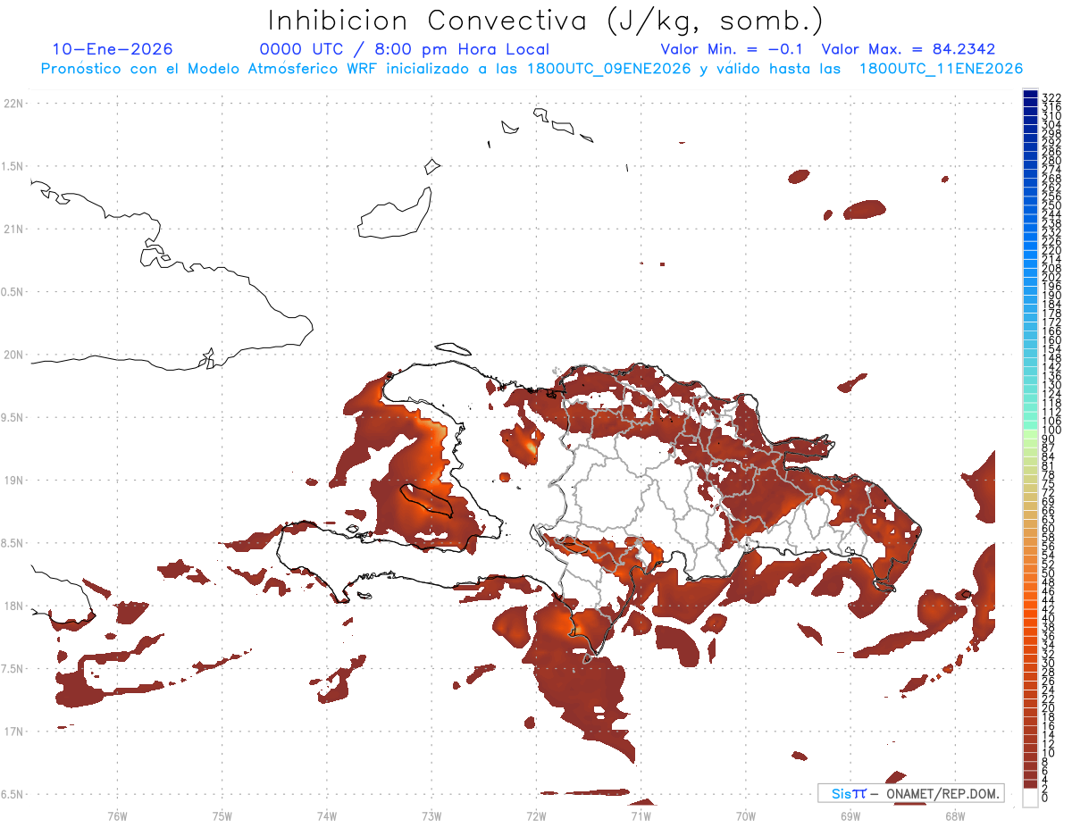Click the blue "Sisπ" logo text

[x=848, y=793]
